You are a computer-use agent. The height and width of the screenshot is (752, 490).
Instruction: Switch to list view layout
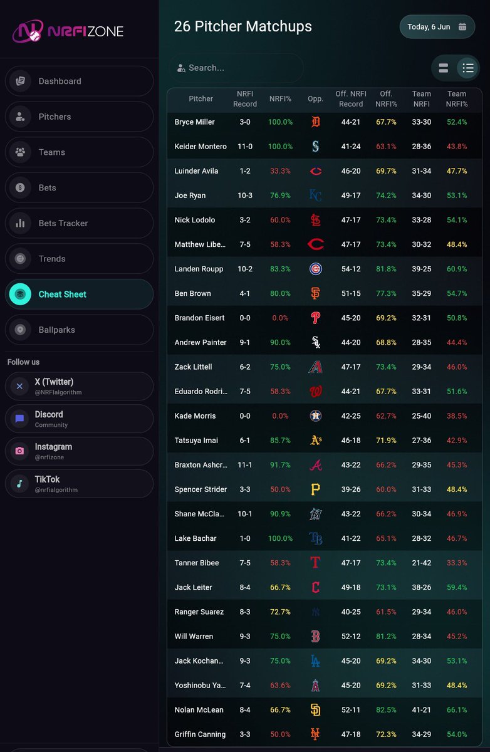[467, 68]
